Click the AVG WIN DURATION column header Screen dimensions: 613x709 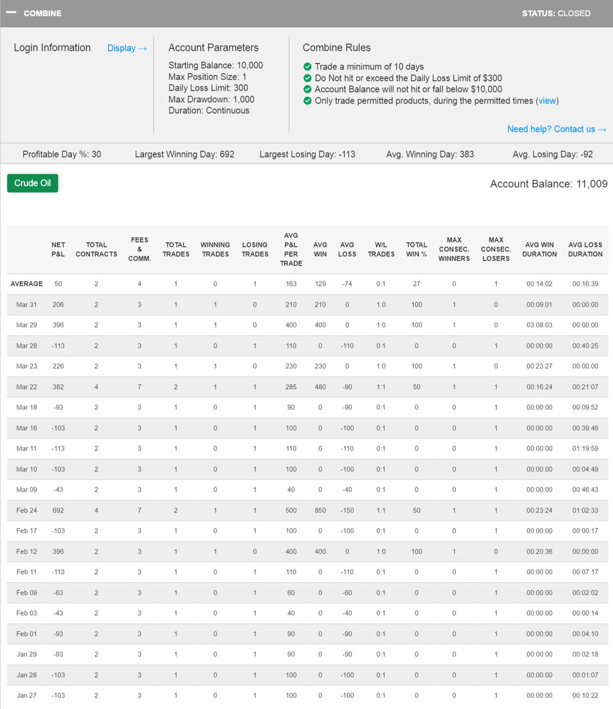(x=539, y=249)
